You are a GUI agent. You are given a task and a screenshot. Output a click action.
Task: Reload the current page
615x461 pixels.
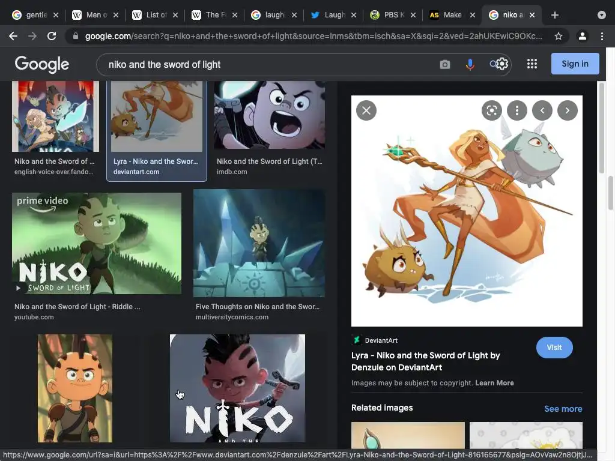point(52,36)
